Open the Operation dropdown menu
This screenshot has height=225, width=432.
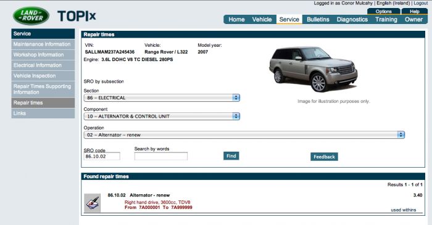pos(244,135)
